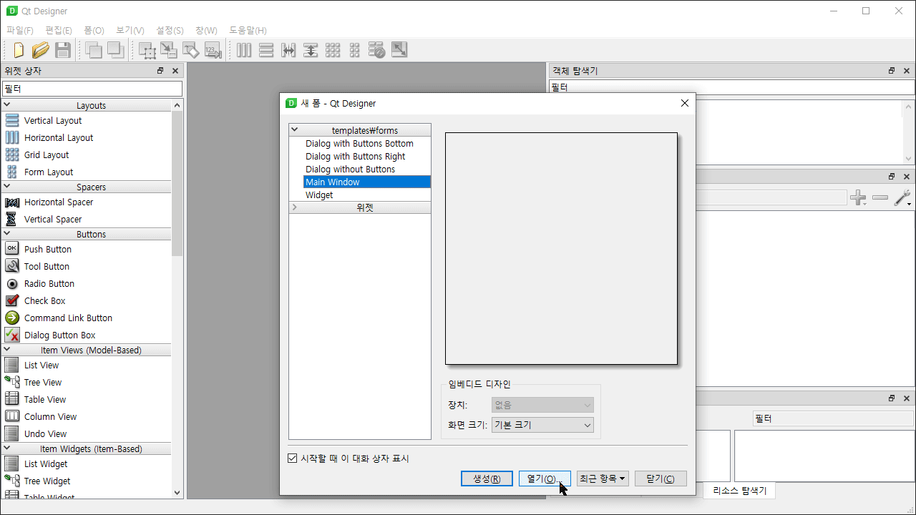The width and height of the screenshot is (916, 515).
Task: Toggle 시작할 때 이 대화 상자 표시 checkbox
Action: click(x=292, y=458)
